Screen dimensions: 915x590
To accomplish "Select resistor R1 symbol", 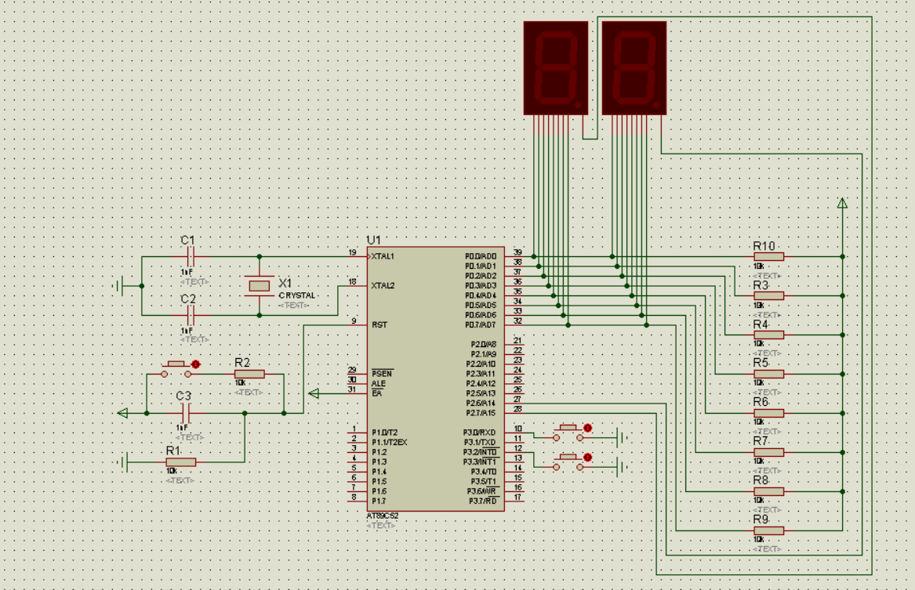I will coord(181,462).
